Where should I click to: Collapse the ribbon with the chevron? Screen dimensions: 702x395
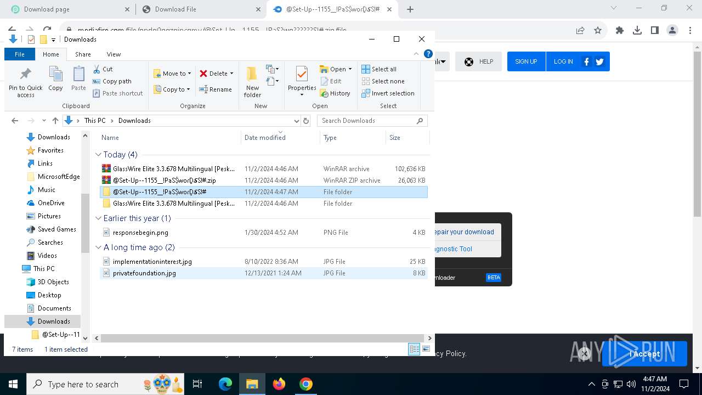(416, 54)
